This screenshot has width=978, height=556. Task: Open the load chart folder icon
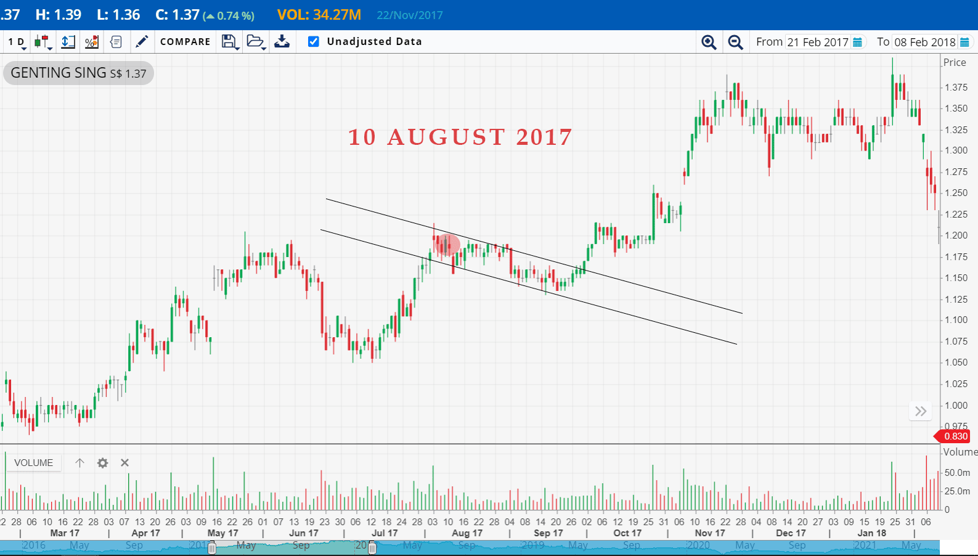[256, 42]
